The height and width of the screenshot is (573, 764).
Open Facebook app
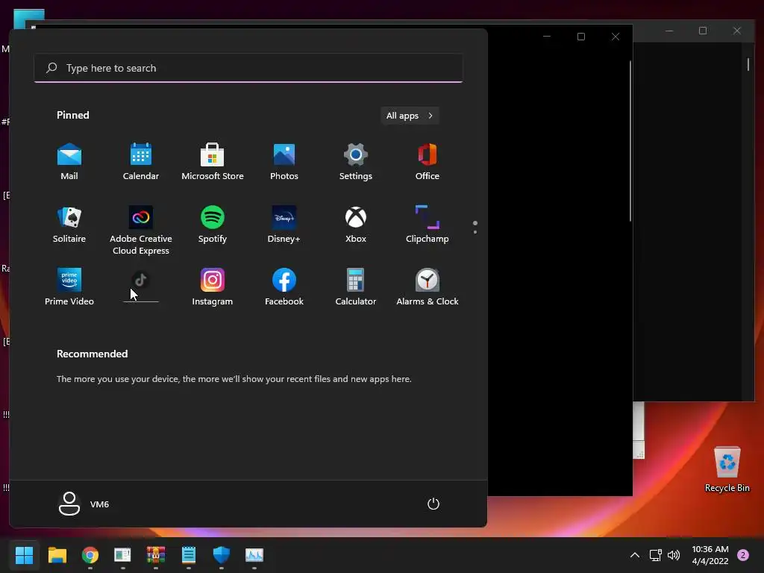coord(284,287)
